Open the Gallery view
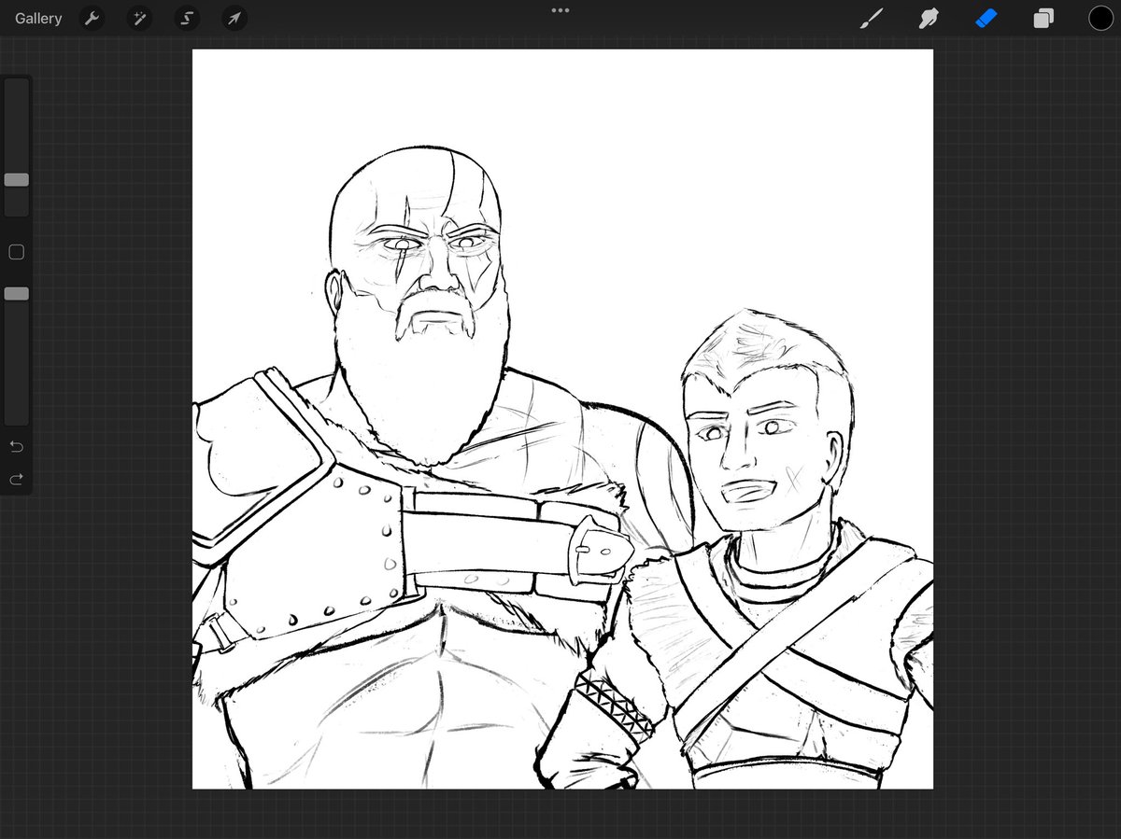The height and width of the screenshot is (839, 1121). click(38, 19)
